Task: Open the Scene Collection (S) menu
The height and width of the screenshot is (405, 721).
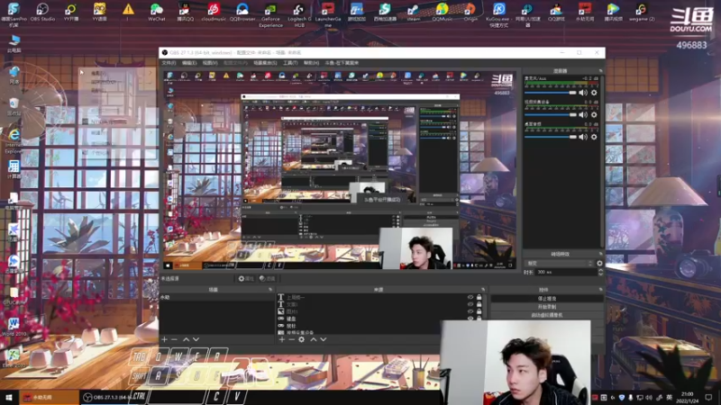Action: 265,63
